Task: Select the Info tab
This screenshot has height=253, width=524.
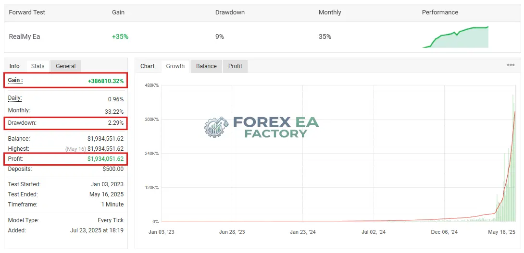Action: (x=14, y=66)
